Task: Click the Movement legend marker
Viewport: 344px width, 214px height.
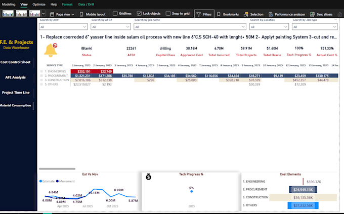Action: tap(57, 181)
